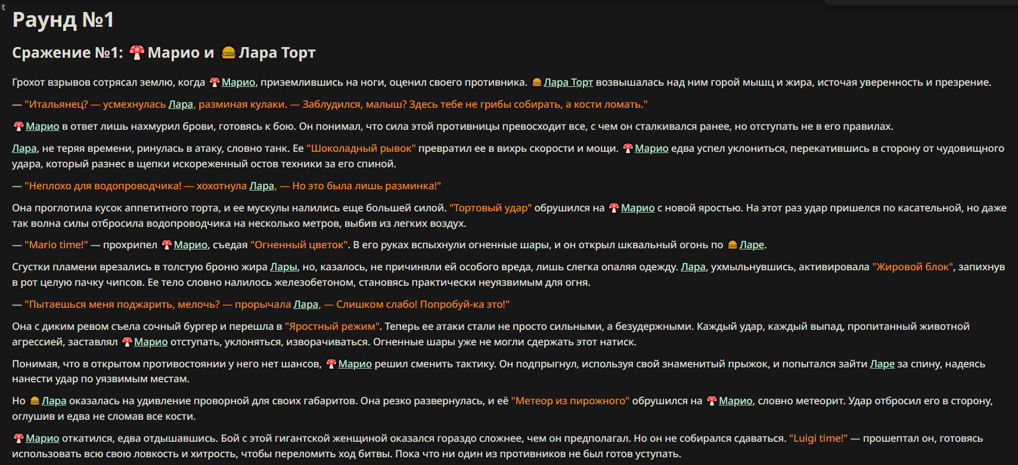
Task: Click mushroom icon before 'Марио едва успел уклониться'
Action: [x=628, y=148]
